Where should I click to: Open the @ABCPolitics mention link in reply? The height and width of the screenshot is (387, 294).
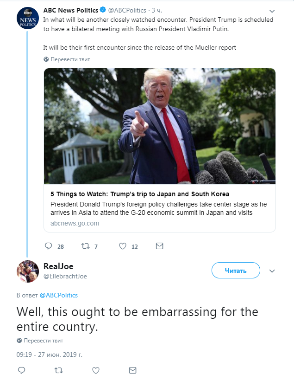(x=59, y=295)
